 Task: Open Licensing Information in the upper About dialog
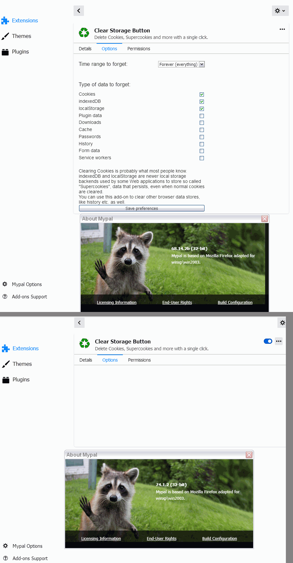(117, 302)
